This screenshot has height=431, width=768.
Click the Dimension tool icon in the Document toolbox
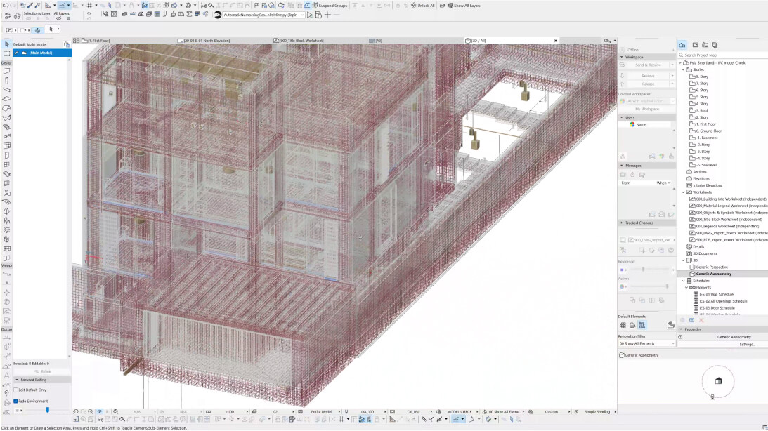[7, 337]
